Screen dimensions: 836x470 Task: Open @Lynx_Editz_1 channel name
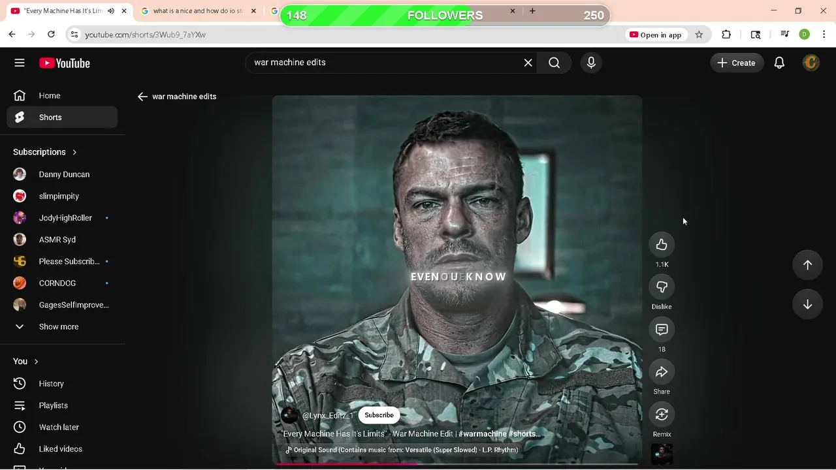(328, 415)
